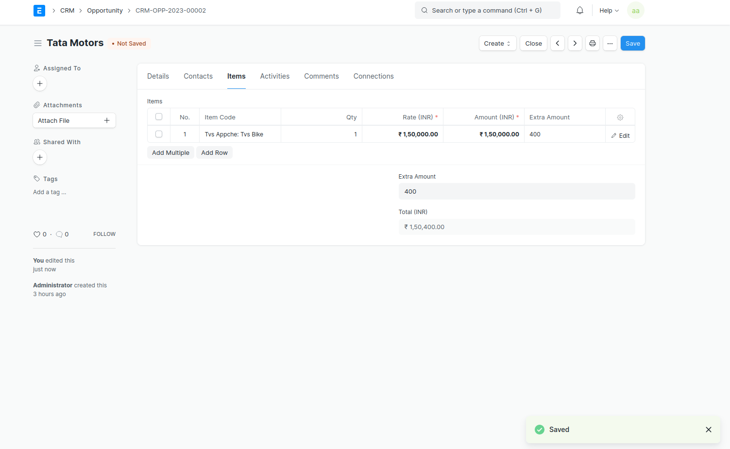
Task: Open the Help dropdown menu
Action: pos(609,10)
